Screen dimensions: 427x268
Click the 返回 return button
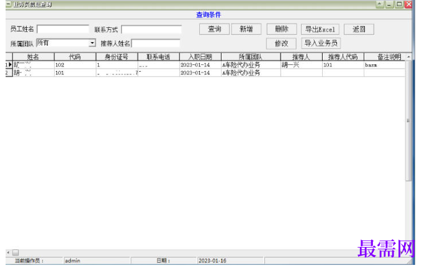pyautogui.click(x=359, y=29)
